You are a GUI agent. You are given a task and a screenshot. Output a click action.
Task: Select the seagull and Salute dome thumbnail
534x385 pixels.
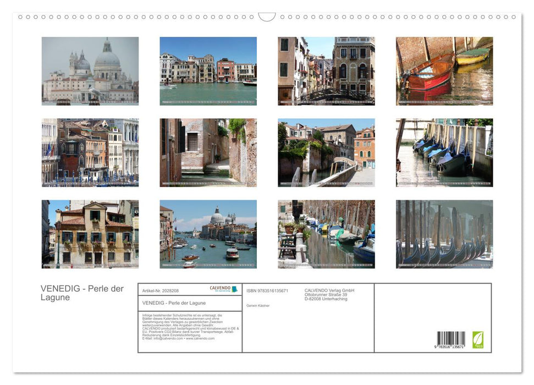coord(89,70)
